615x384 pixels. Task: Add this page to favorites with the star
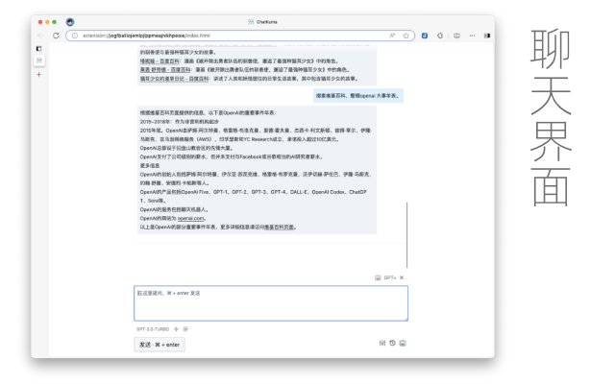pos(406,36)
